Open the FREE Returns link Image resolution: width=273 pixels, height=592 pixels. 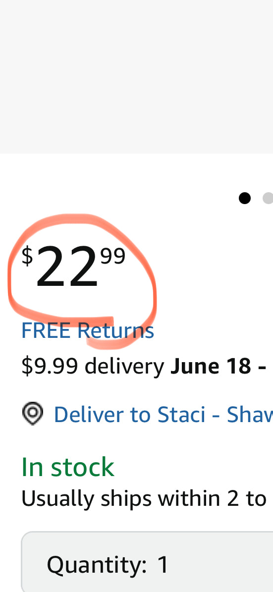pyautogui.click(x=88, y=330)
